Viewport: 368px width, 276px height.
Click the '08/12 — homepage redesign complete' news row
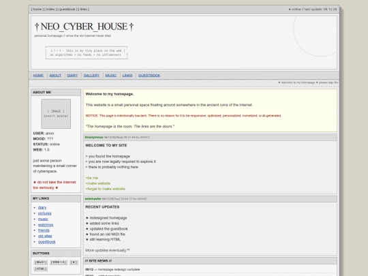210,269
